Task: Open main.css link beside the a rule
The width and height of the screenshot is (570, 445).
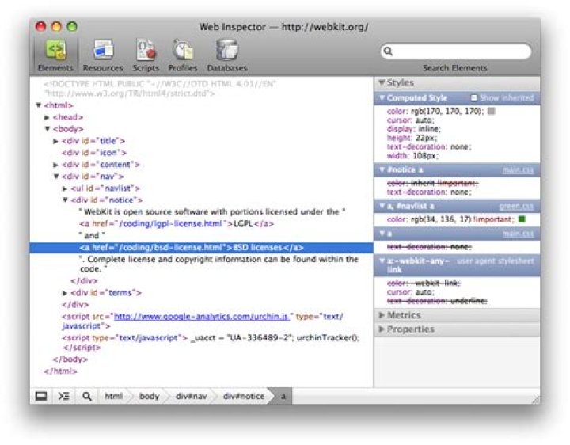Action: (x=518, y=234)
